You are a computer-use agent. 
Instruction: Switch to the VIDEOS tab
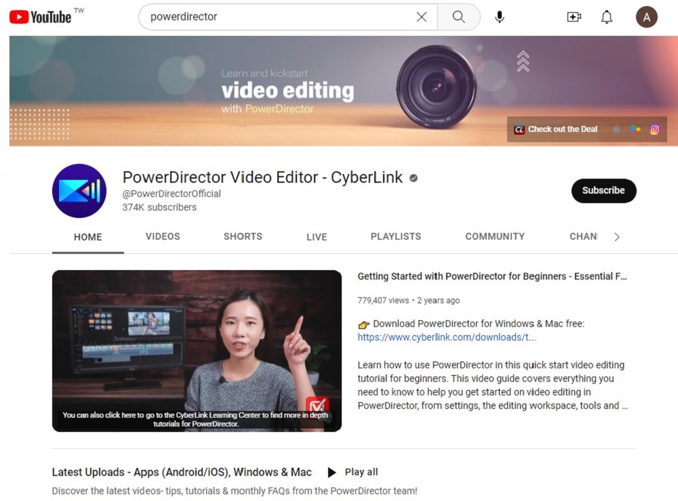pos(162,237)
